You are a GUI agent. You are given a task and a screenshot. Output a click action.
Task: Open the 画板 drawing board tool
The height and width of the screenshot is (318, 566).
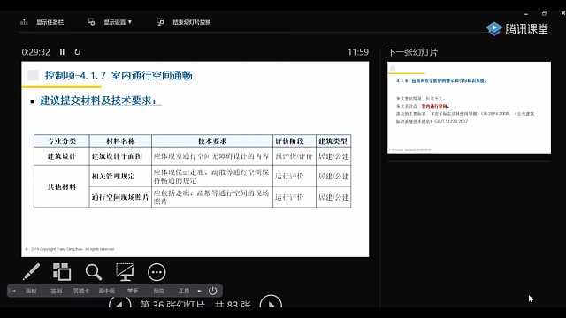[31, 291]
